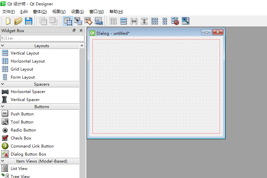Open the 窗体(O) menu

pyautogui.click(x=40, y=12)
